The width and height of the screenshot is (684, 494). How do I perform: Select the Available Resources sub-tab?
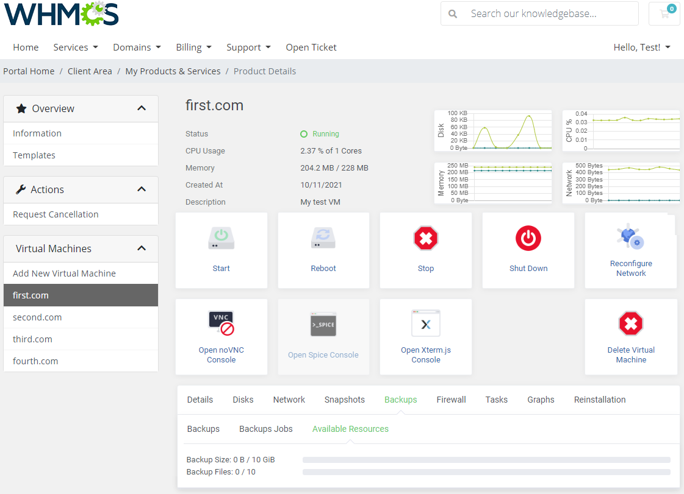[x=350, y=429]
